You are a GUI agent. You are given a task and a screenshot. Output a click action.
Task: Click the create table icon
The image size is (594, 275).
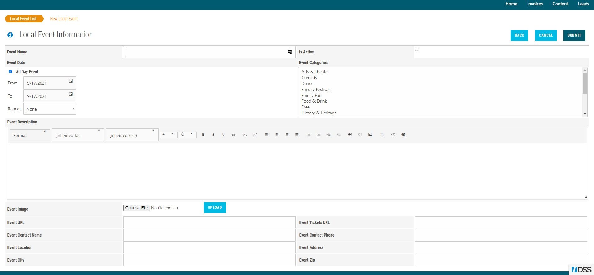381,135
